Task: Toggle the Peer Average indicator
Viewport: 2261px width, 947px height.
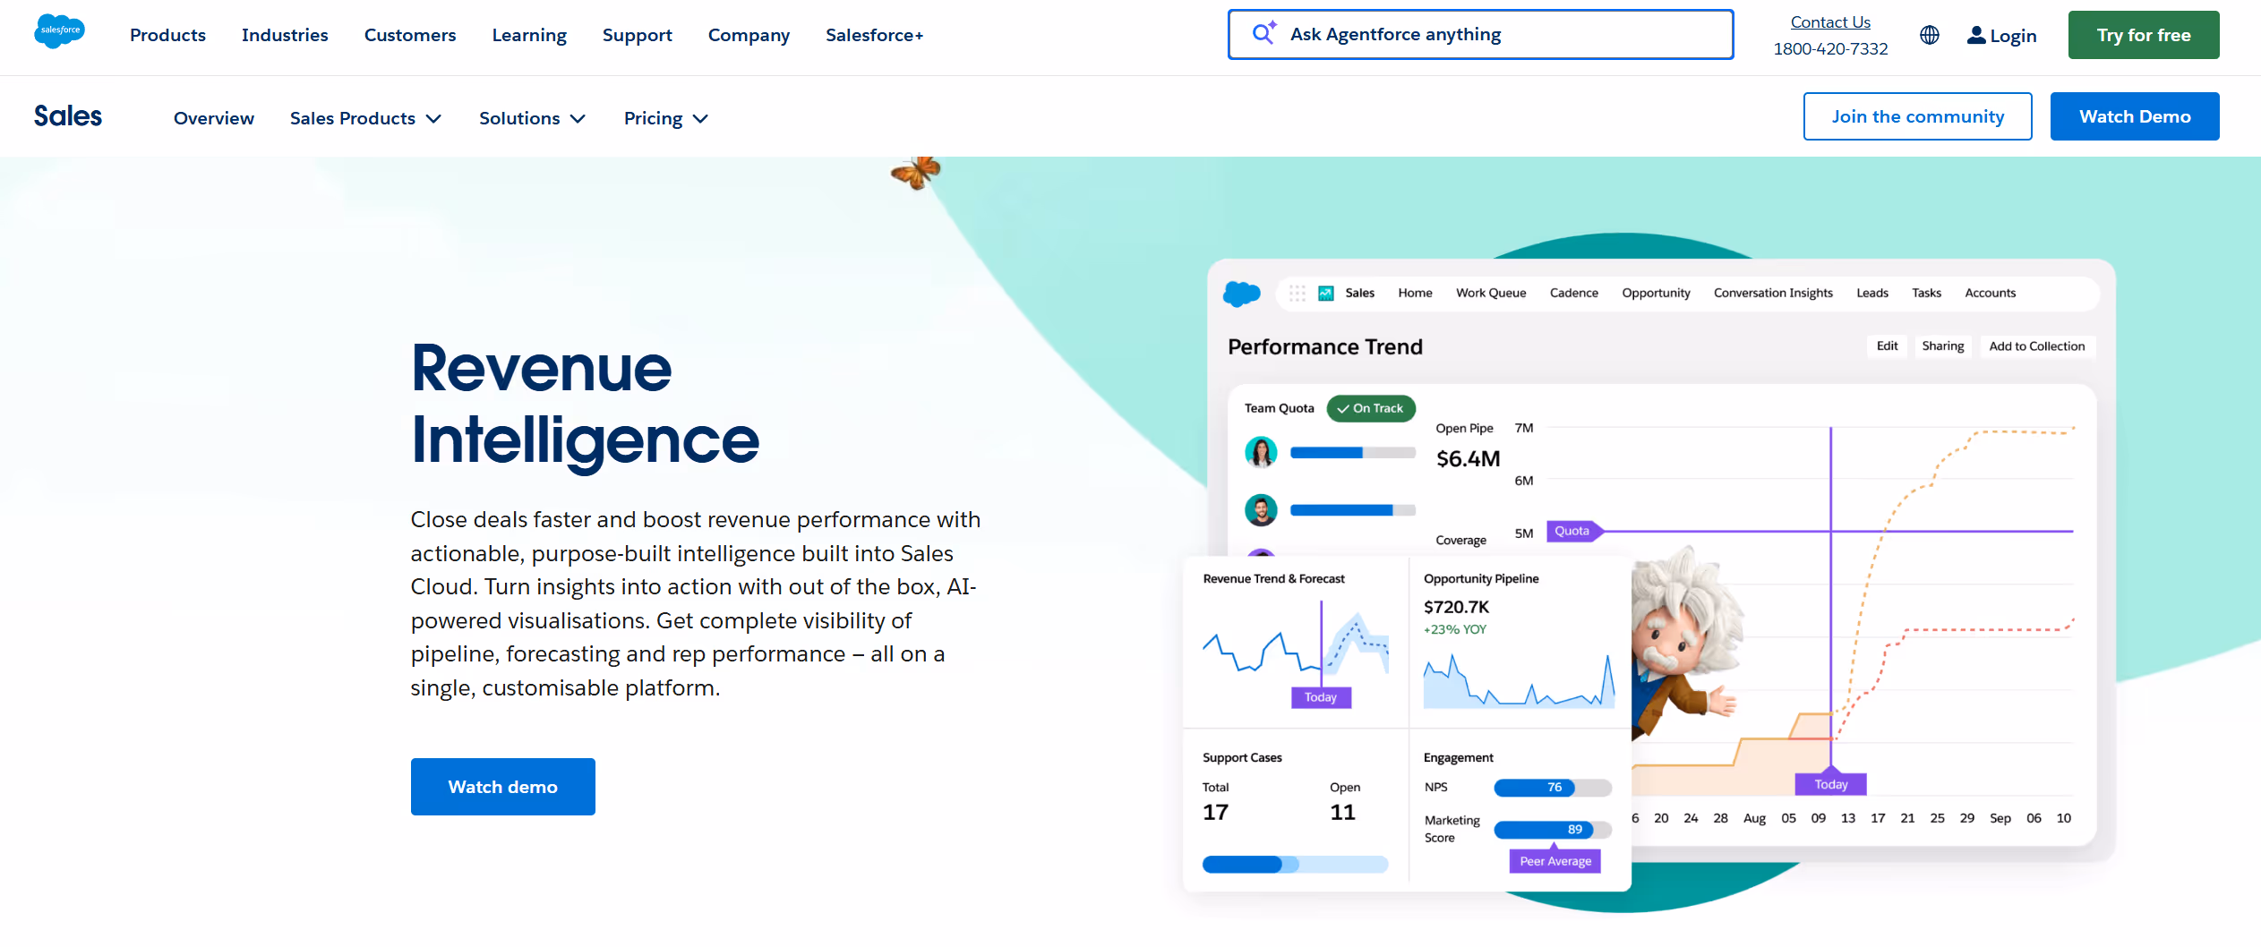Action: 1554,860
